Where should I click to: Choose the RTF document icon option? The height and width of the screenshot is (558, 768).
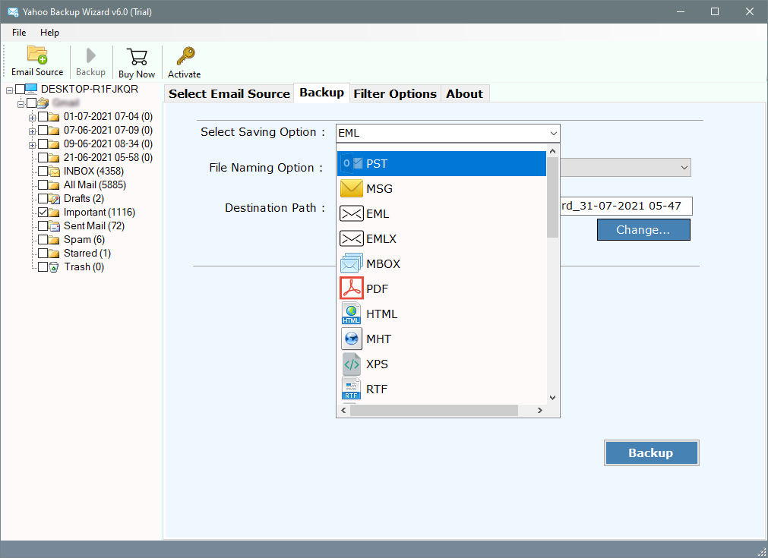tap(351, 389)
